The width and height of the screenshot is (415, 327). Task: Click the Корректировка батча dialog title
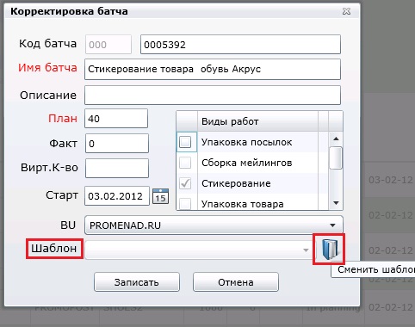69,11
